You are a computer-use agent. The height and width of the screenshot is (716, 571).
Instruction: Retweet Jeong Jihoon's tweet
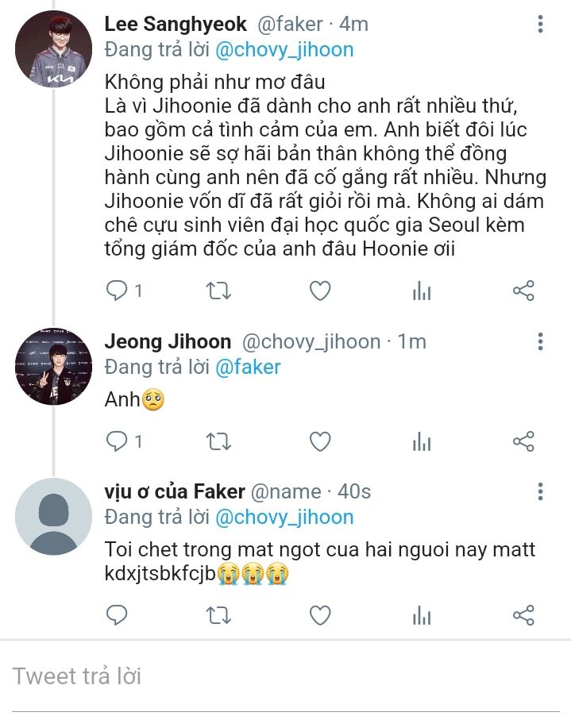pyautogui.click(x=218, y=441)
